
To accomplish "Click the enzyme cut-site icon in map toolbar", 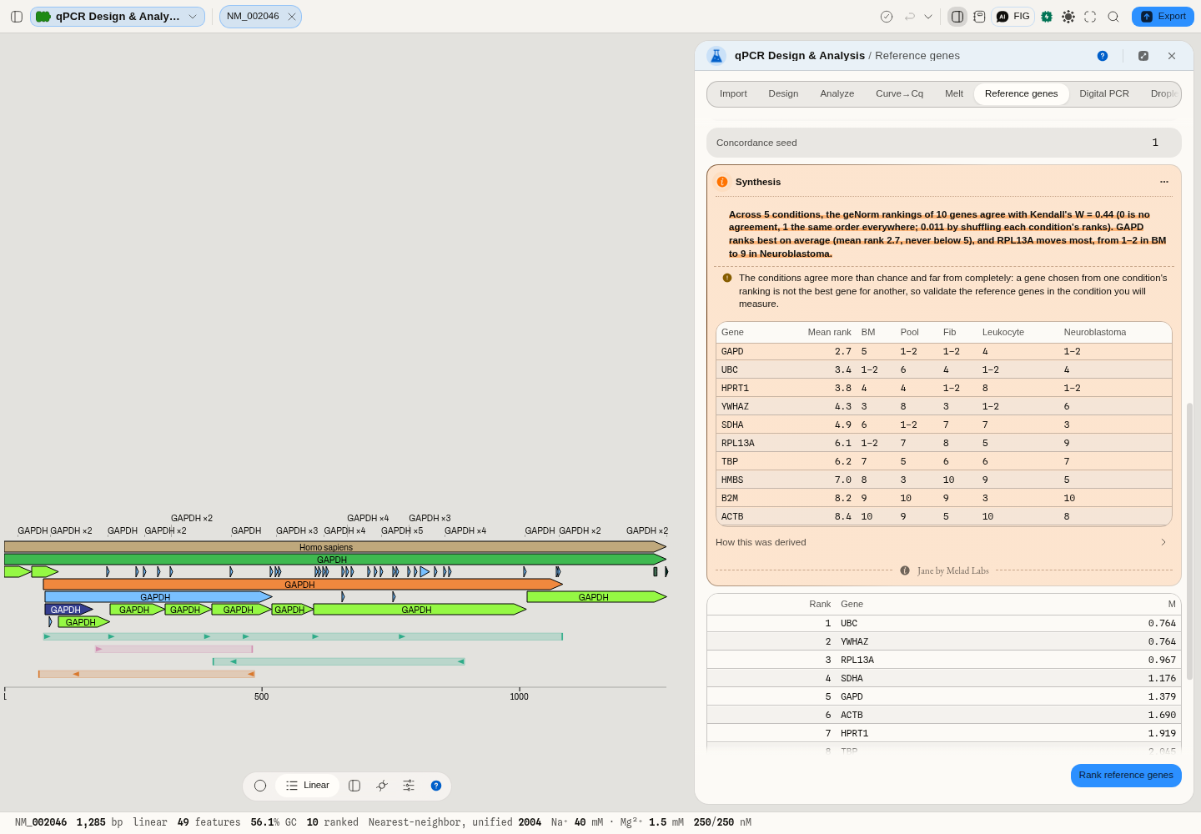I will click(x=382, y=786).
